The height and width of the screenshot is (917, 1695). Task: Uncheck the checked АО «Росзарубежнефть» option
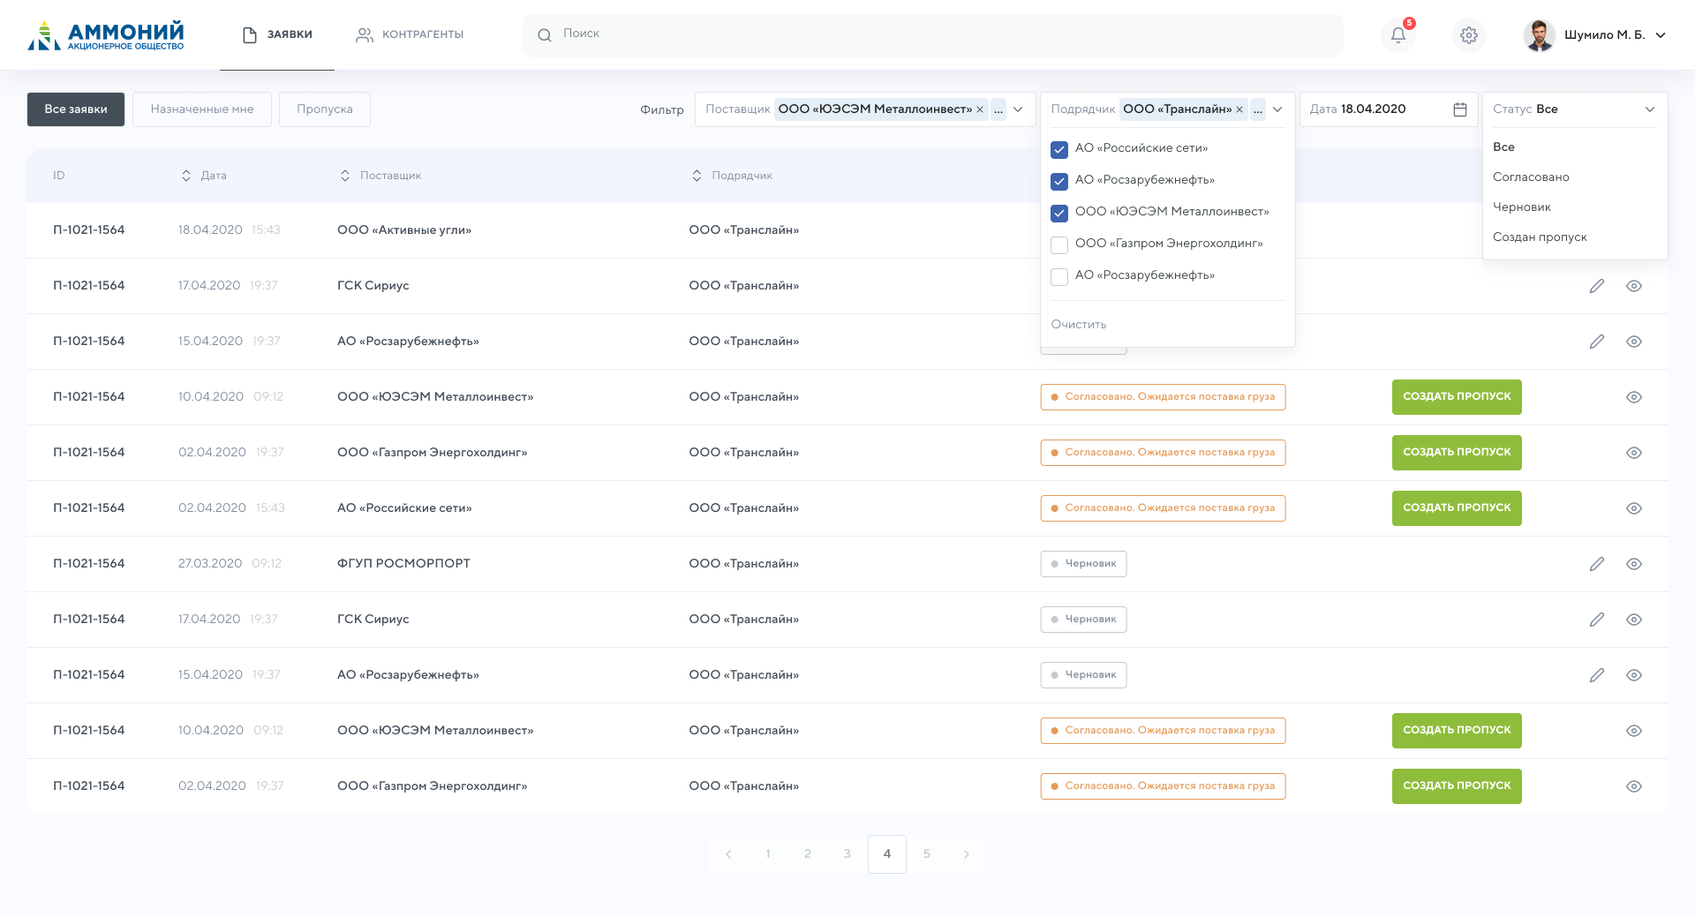coord(1059,181)
